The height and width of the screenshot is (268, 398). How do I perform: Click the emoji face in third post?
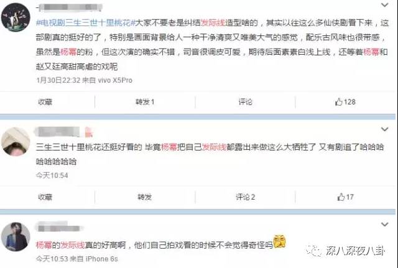[279, 241]
